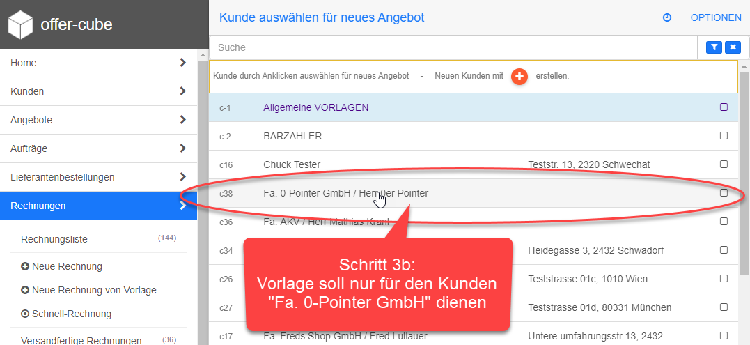The width and height of the screenshot is (750, 345).
Task: Click the blue filter icon button
Action: pyautogui.click(x=714, y=47)
